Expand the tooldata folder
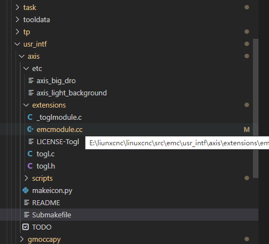269x244 pixels. coord(17,19)
